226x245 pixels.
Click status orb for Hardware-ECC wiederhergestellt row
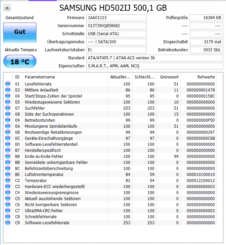[x=8, y=187]
